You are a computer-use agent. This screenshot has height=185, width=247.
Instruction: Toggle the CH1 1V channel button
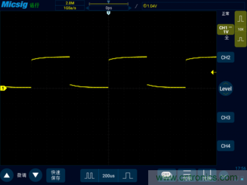tap(226, 30)
